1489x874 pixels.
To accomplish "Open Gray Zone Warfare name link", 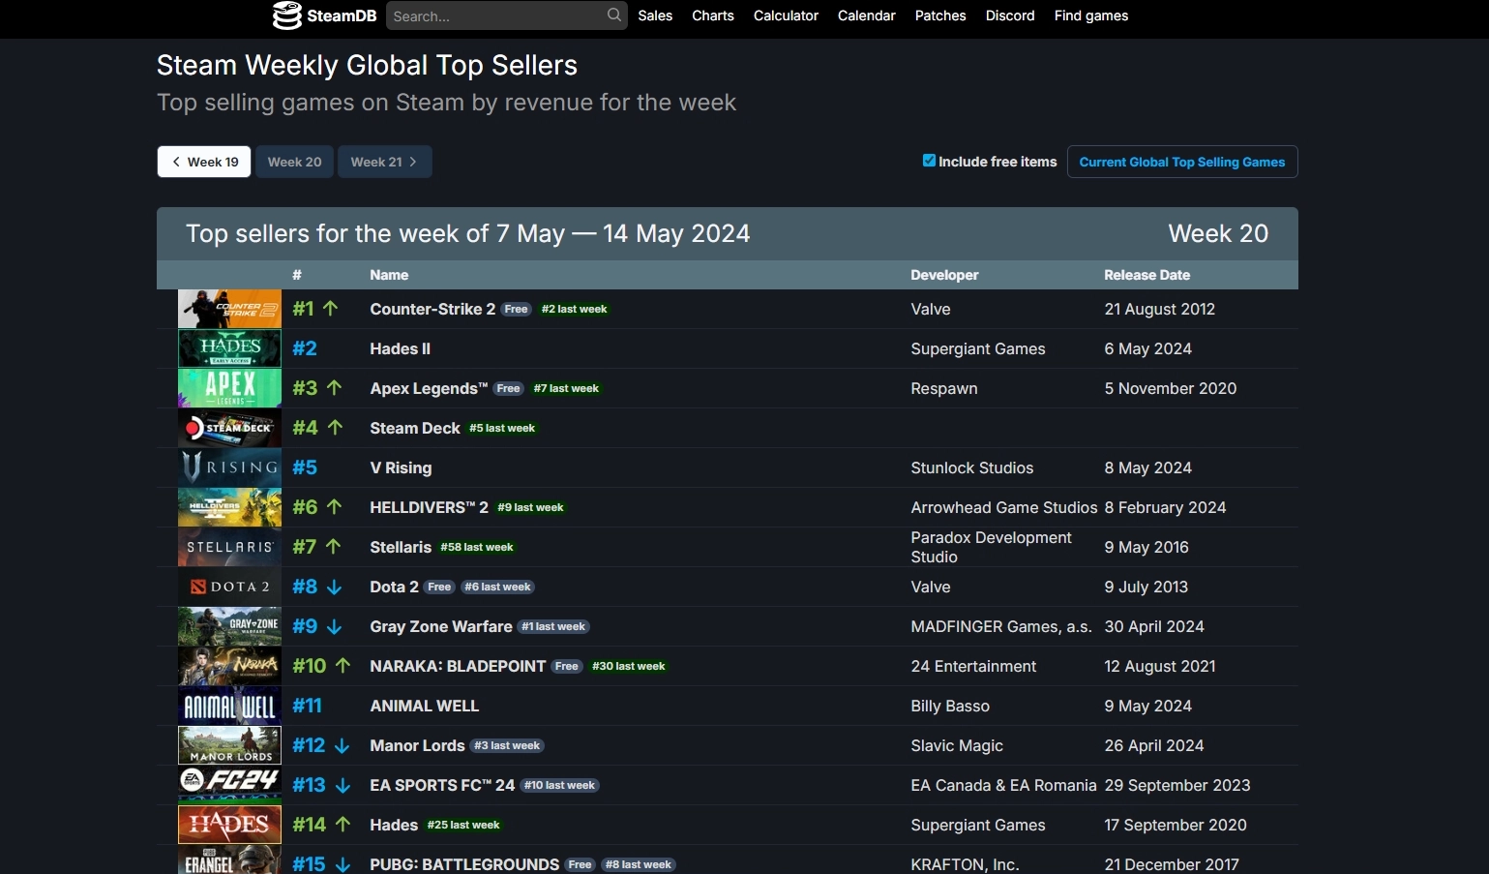I will pos(441,626).
